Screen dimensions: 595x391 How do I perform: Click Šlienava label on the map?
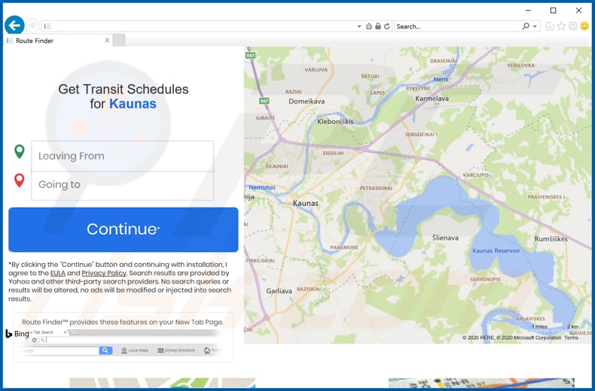coord(445,238)
